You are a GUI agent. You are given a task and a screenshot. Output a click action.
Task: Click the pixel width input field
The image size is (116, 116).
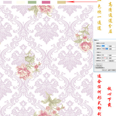click(x=105, y=46)
